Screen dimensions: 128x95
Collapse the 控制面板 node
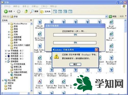6,61
